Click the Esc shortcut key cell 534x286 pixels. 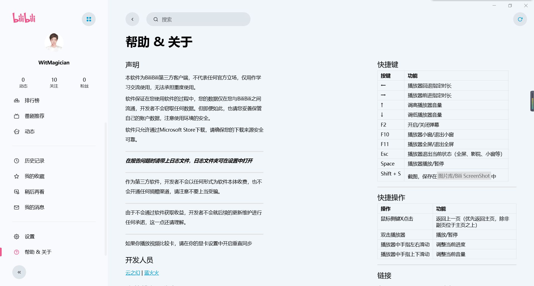[x=391, y=154]
